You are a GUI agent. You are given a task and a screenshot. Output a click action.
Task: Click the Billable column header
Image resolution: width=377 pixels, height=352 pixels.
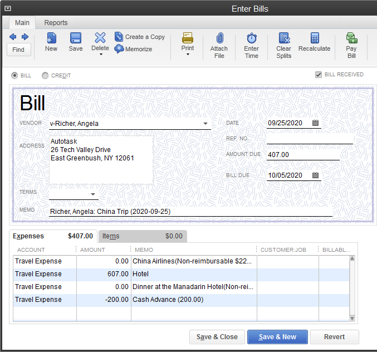point(336,250)
